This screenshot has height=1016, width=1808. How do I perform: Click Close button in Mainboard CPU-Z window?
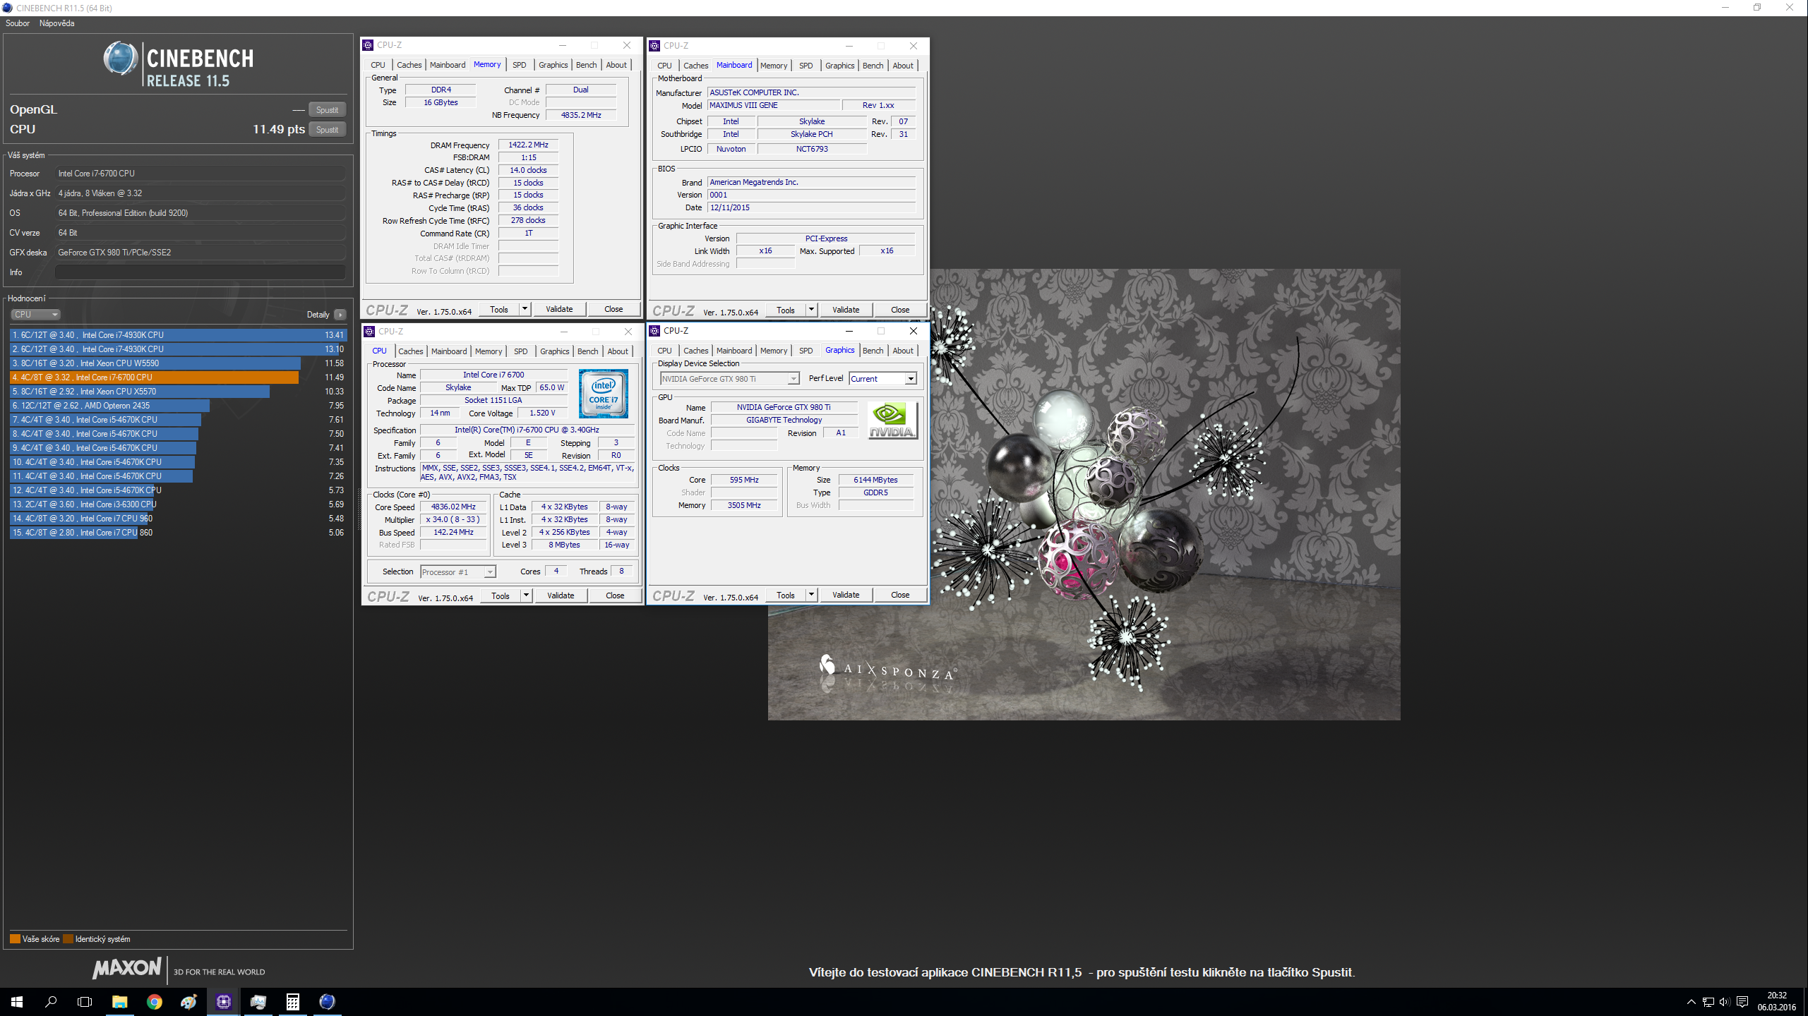[x=900, y=310]
